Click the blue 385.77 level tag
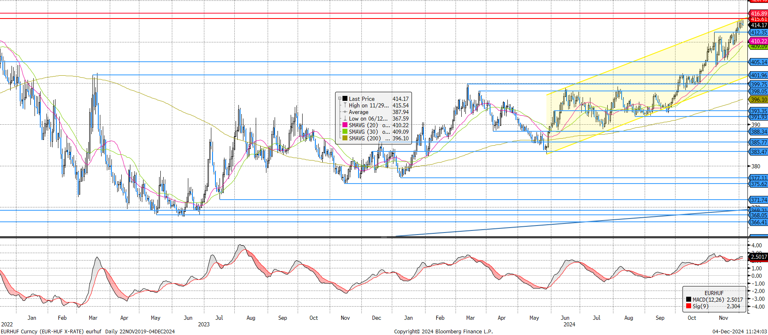This screenshot has height=335, width=768. point(759,142)
